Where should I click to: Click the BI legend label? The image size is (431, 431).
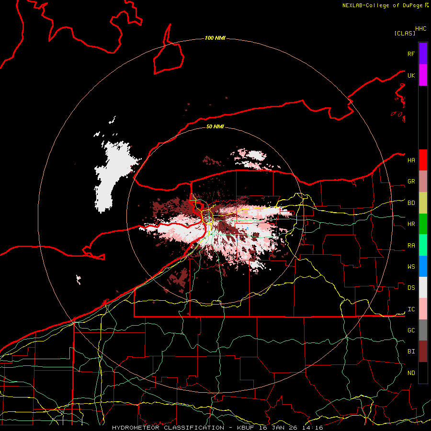point(411,352)
